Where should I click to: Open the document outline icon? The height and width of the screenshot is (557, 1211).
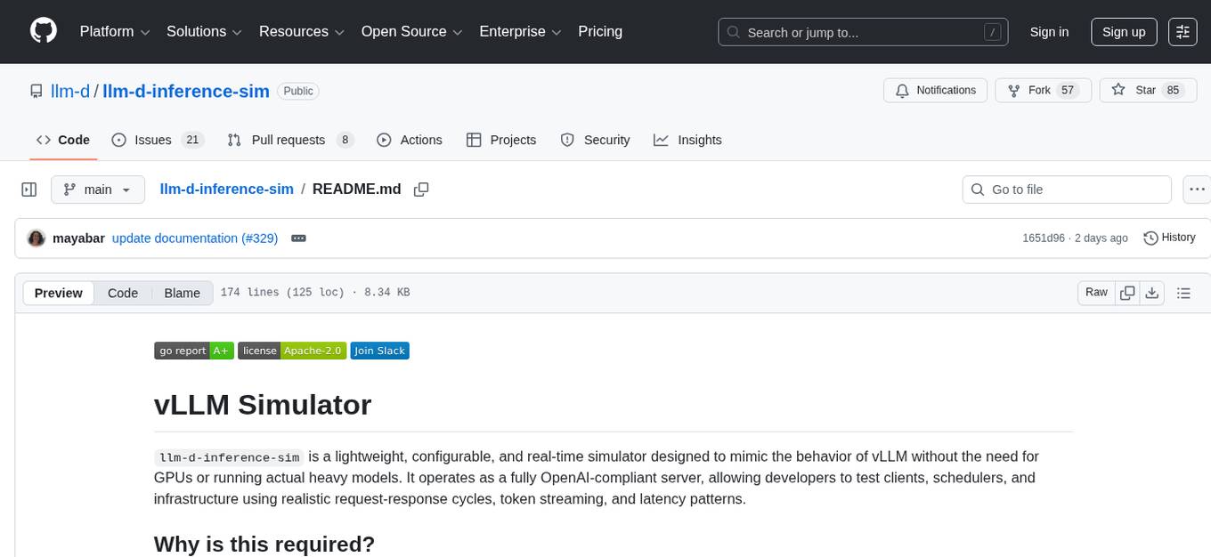point(1183,293)
